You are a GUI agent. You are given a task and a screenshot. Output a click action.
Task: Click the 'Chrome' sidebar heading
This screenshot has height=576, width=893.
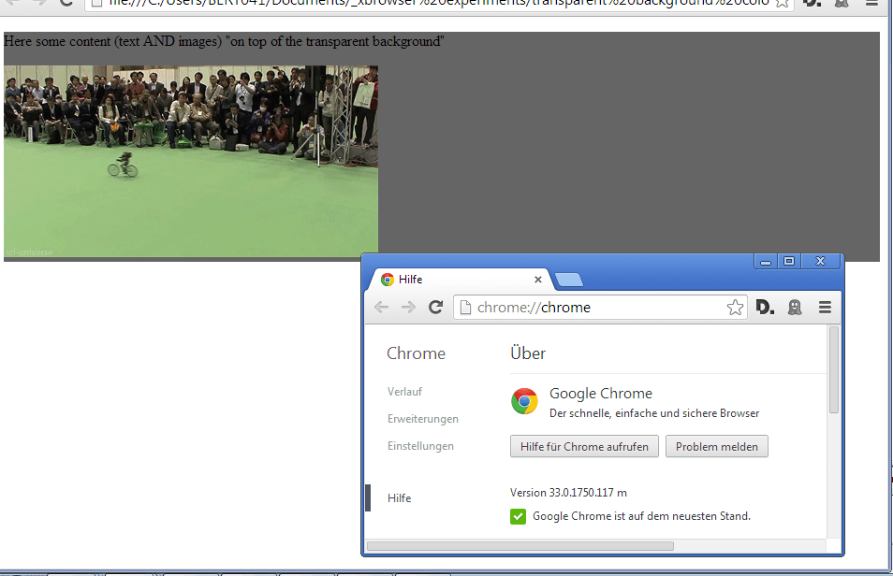point(416,353)
